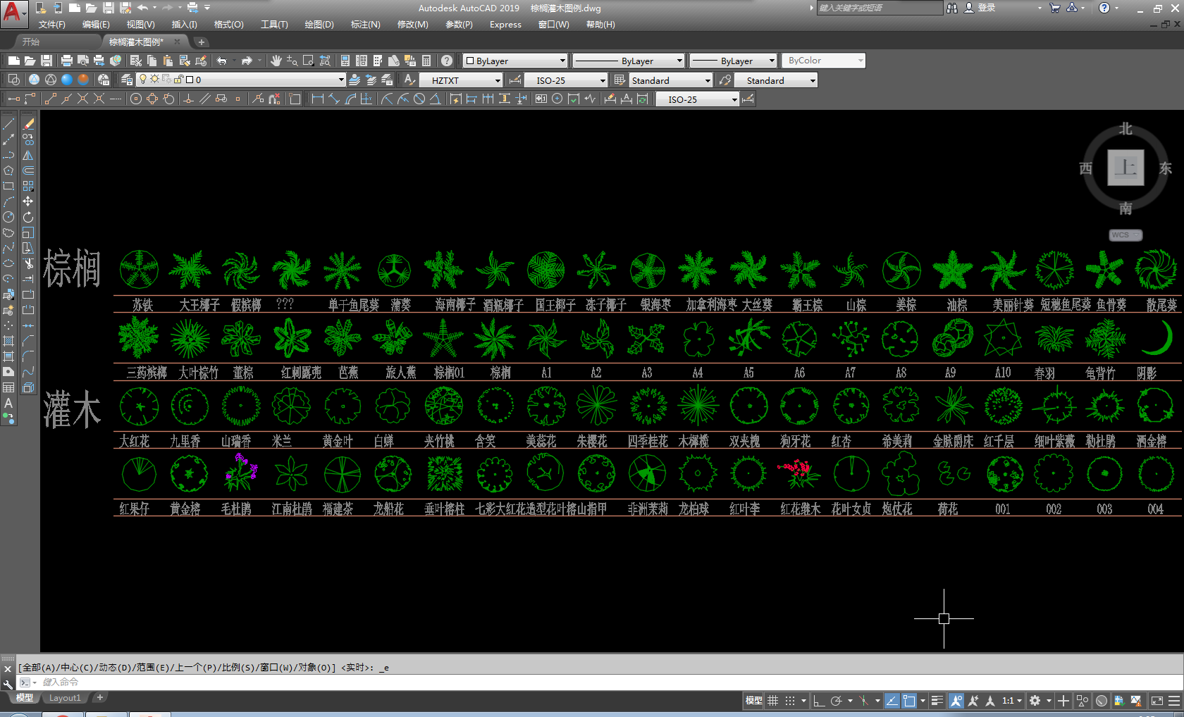Open the 1:1 annotation scale dropdown
This screenshot has width=1184, height=717.
(x=1012, y=700)
